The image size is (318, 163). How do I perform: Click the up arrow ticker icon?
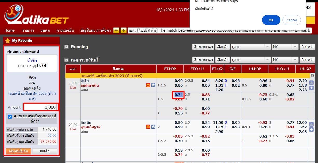[123, 30]
